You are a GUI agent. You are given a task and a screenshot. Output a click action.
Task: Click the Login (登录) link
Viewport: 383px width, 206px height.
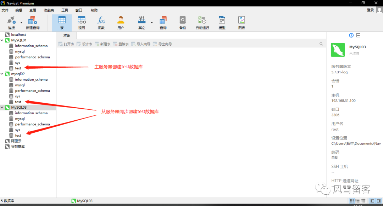[x=370, y=10]
